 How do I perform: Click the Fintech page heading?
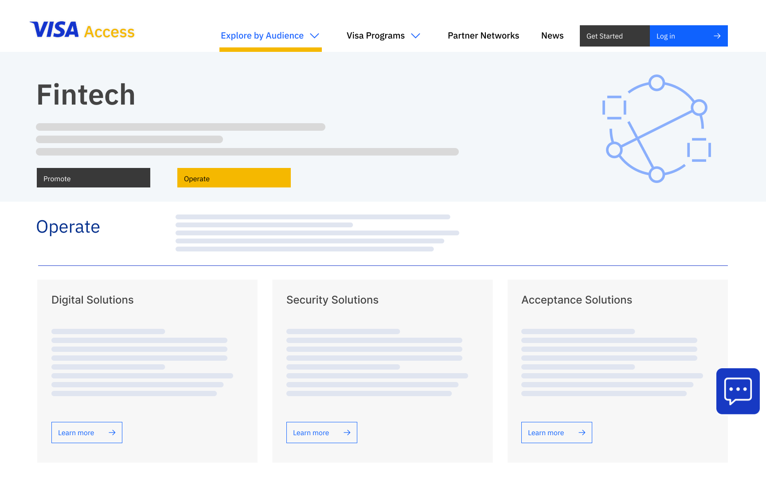(x=86, y=95)
